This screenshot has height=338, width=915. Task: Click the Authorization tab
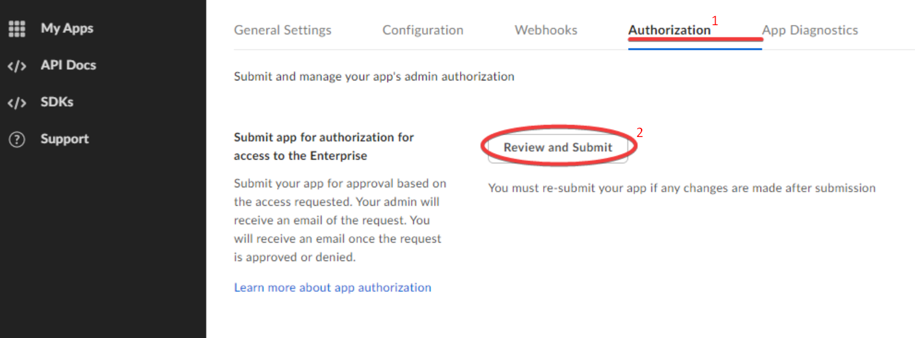pyautogui.click(x=669, y=30)
